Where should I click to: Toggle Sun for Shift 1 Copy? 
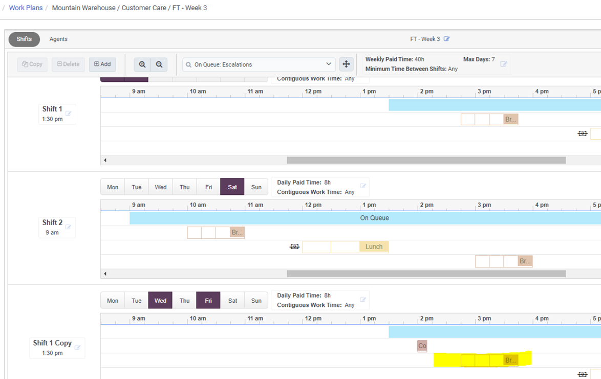click(x=256, y=301)
